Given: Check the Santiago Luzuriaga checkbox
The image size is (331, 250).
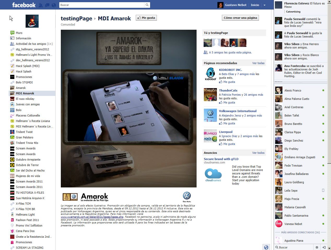Looking at the screenshot, I should coord(147,112).
